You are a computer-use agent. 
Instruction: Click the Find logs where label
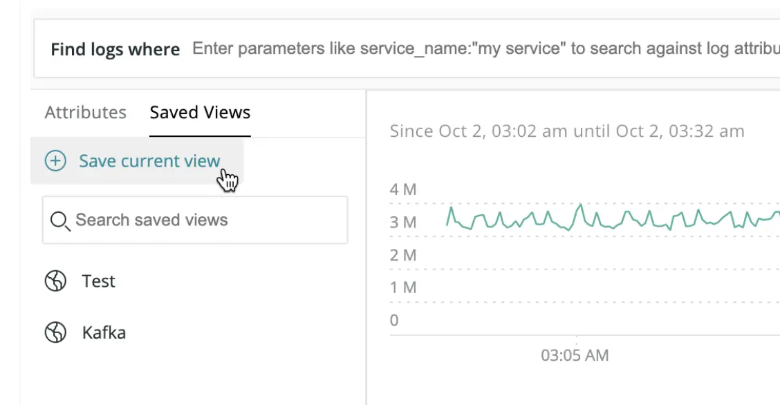[115, 49]
